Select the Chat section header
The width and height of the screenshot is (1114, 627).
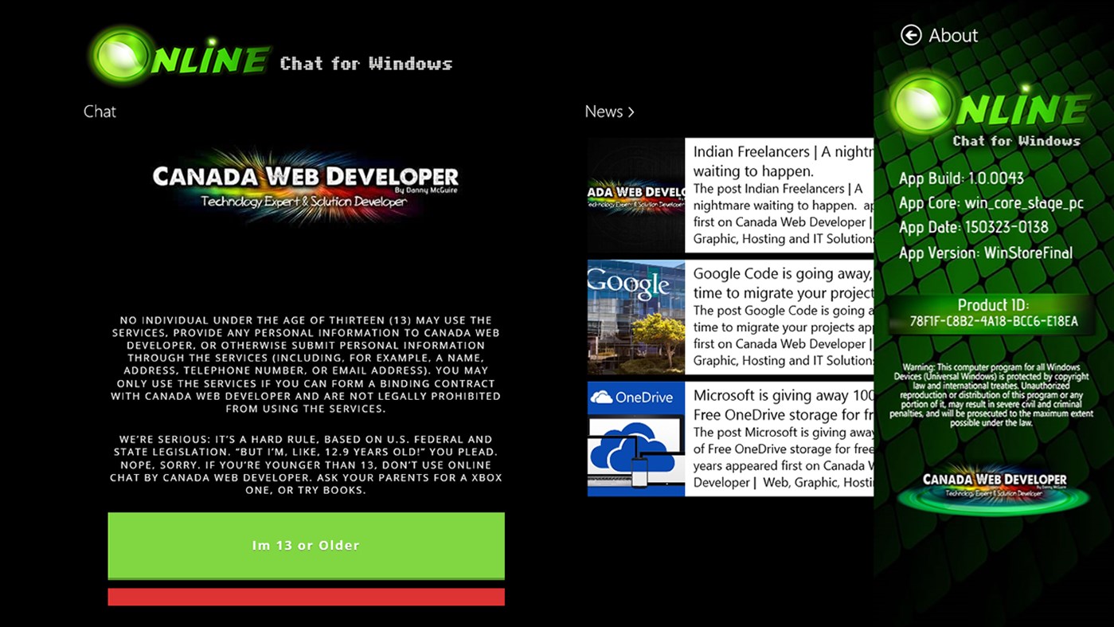pos(100,112)
